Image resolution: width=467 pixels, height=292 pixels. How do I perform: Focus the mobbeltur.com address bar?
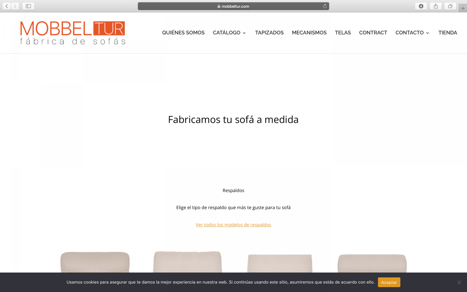pyautogui.click(x=234, y=6)
